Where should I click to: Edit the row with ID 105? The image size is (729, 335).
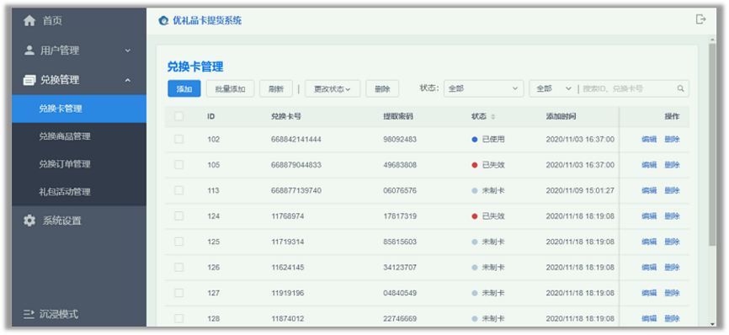coord(649,165)
